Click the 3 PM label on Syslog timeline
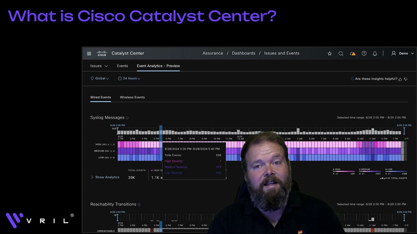 132,139
